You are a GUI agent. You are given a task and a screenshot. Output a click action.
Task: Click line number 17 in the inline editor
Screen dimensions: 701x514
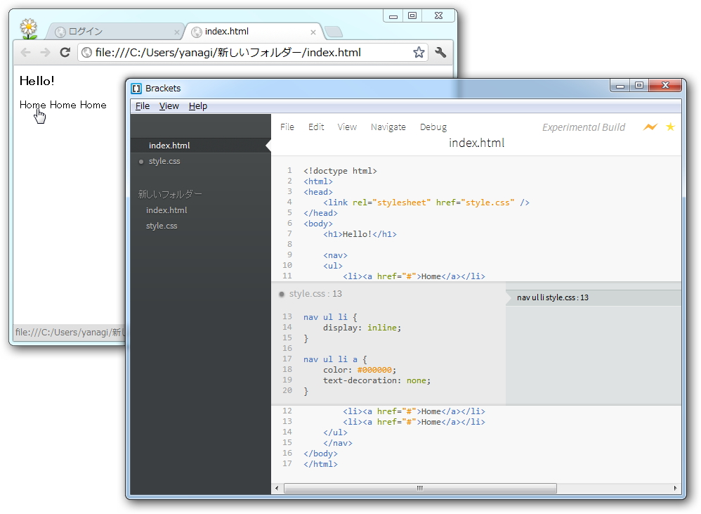coord(287,359)
